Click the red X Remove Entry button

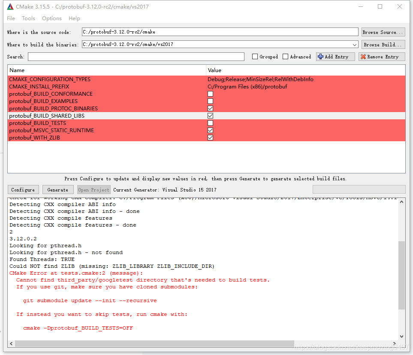(x=382, y=57)
